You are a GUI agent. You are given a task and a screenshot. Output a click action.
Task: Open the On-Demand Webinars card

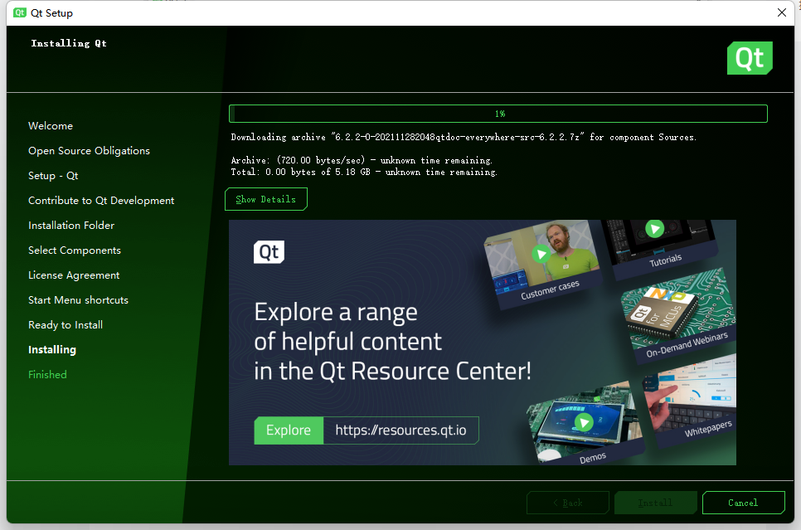[x=680, y=315]
